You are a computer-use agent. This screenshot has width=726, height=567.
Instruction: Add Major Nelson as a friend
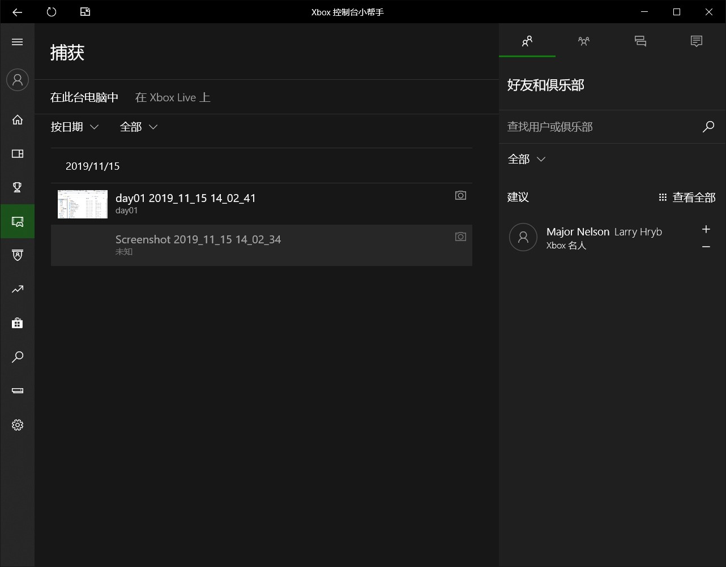706,229
